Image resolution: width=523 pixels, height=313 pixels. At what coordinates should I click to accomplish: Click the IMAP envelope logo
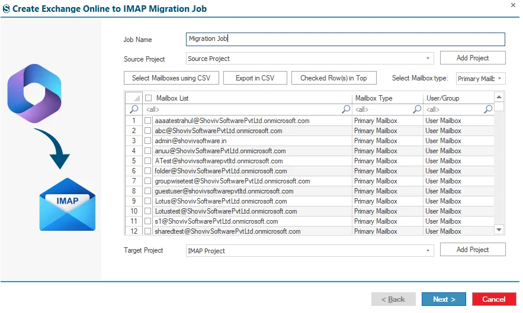tap(68, 204)
